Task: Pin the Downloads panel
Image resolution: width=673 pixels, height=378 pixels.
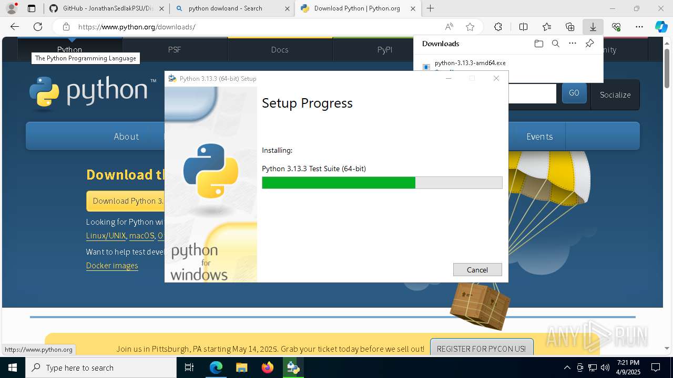Action: [x=589, y=44]
